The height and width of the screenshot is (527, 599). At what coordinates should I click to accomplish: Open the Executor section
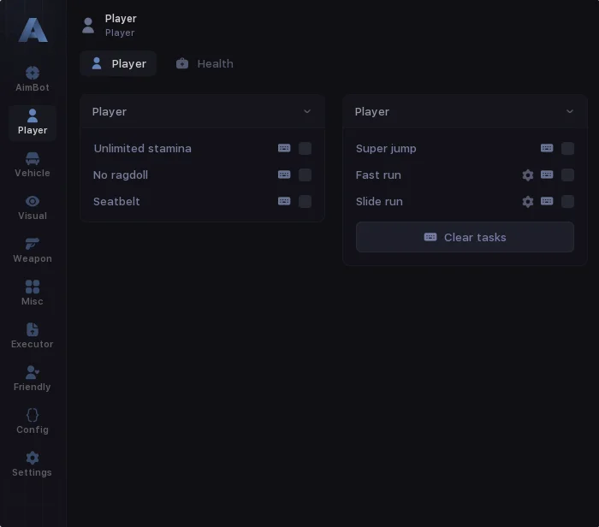[33, 335]
